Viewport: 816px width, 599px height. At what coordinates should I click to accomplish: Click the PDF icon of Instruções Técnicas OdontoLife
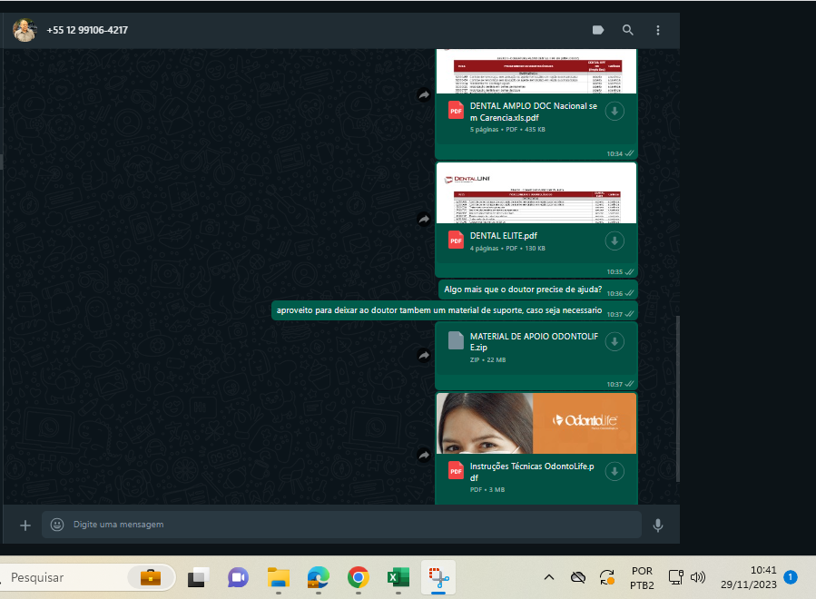pos(456,471)
